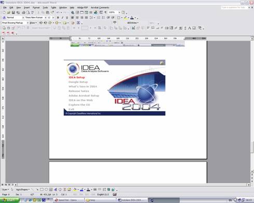Screen dimensions: 254x203
Task: Click the New Blank Document icon
Action: [x=4, y=12]
